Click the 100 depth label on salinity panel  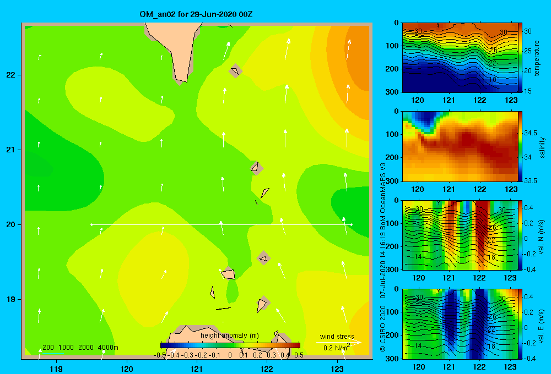click(393, 134)
